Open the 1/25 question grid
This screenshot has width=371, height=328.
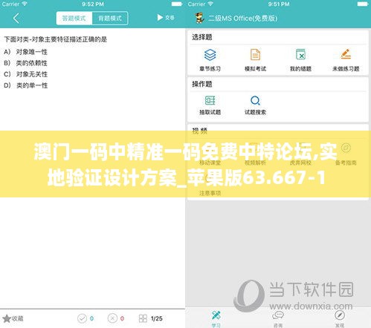tap(151, 318)
